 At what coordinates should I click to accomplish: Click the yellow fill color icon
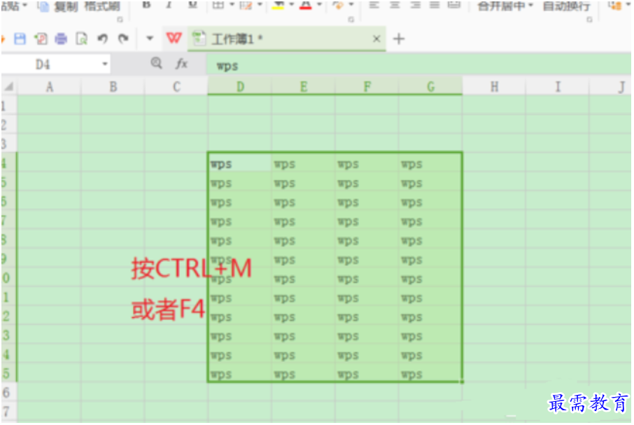[x=278, y=6]
